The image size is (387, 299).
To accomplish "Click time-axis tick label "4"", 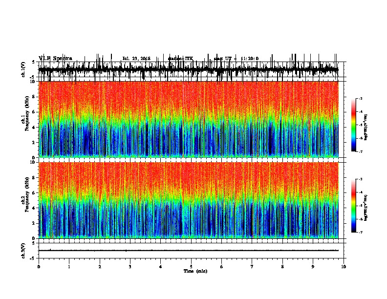I will [x=161, y=267].
